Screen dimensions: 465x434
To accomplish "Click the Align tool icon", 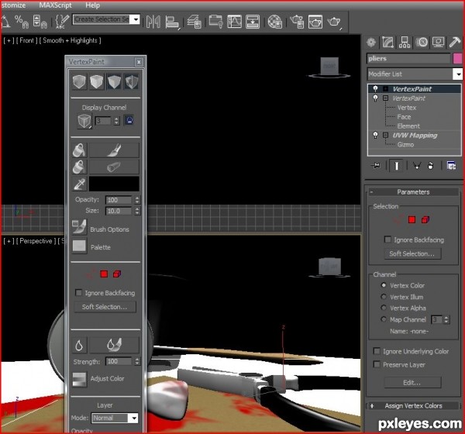I will click(172, 22).
